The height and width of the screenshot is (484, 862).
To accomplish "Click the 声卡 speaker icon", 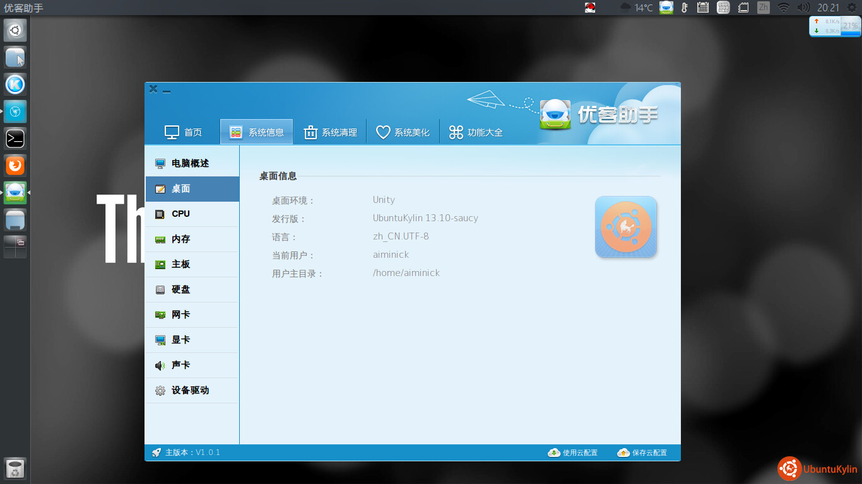I will point(160,366).
